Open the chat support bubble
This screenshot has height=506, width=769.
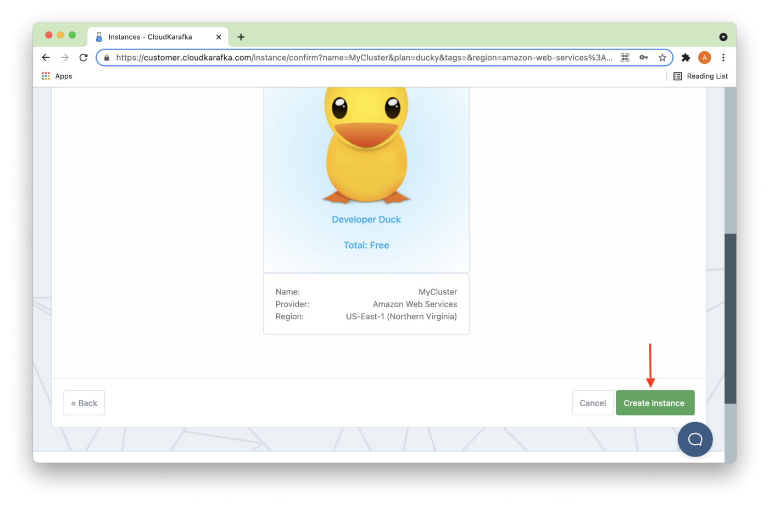click(695, 439)
